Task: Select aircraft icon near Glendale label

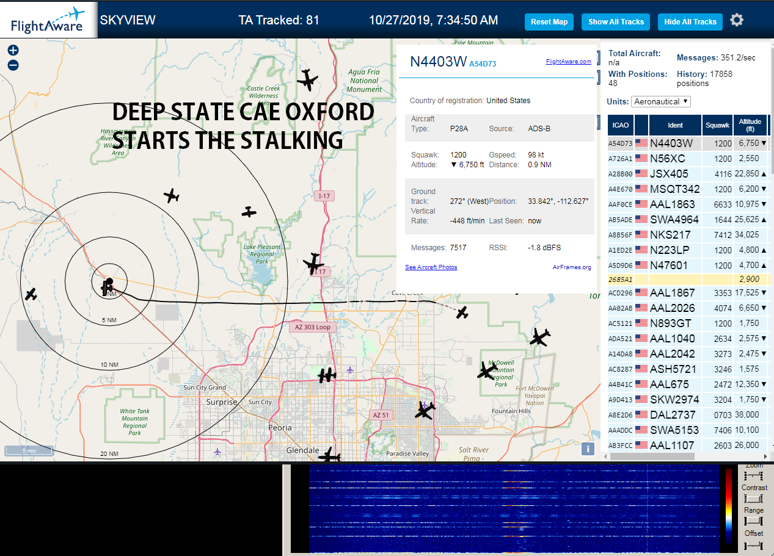Action: point(329,455)
